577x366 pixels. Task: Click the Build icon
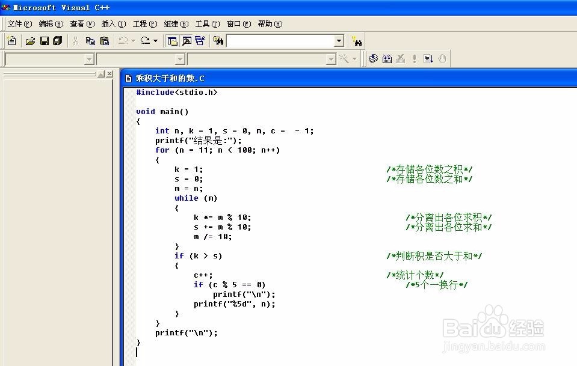tap(387, 58)
